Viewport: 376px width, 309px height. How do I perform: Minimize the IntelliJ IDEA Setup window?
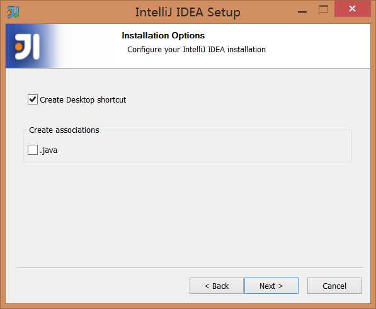click(x=302, y=11)
